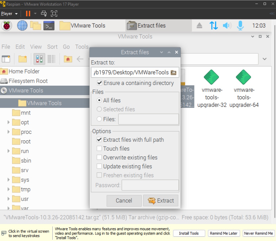Click the Extract button
Viewport: 276px width, 241px height.
(161, 201)
